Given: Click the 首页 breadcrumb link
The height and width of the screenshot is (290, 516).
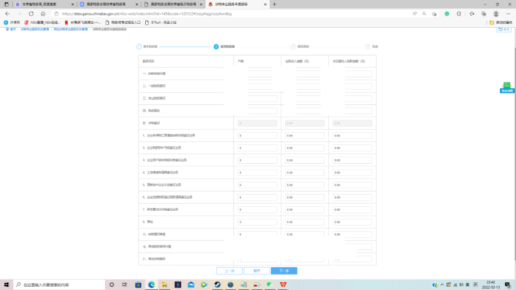Looking at the screenshot, I should point(11,29).
